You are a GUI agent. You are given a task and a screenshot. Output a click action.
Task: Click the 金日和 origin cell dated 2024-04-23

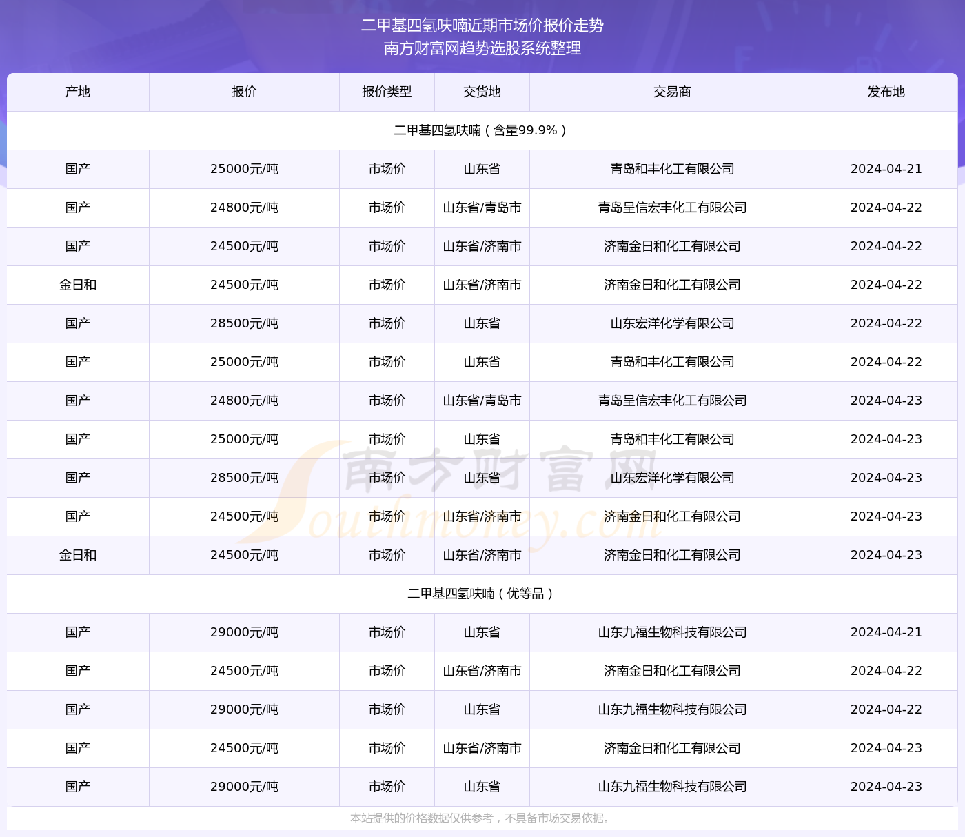pyautogui.click(x=78, y=555)
